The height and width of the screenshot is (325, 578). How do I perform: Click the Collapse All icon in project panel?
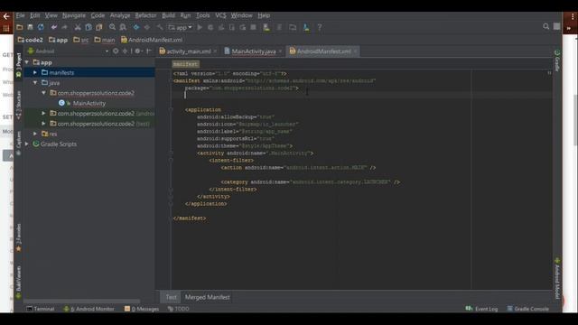(125, 51)
